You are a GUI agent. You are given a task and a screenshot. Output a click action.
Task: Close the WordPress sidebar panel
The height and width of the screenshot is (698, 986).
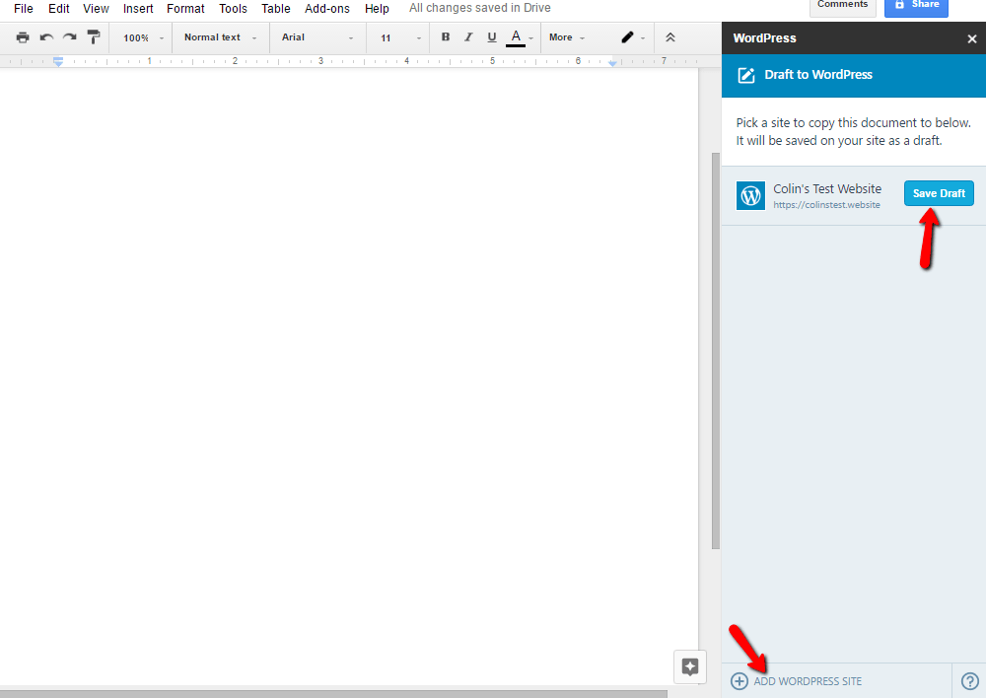(x=971, y=39)
